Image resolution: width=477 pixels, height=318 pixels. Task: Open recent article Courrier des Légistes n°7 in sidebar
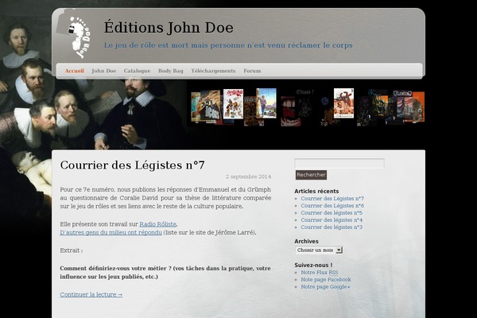click(x=332, y=199)
